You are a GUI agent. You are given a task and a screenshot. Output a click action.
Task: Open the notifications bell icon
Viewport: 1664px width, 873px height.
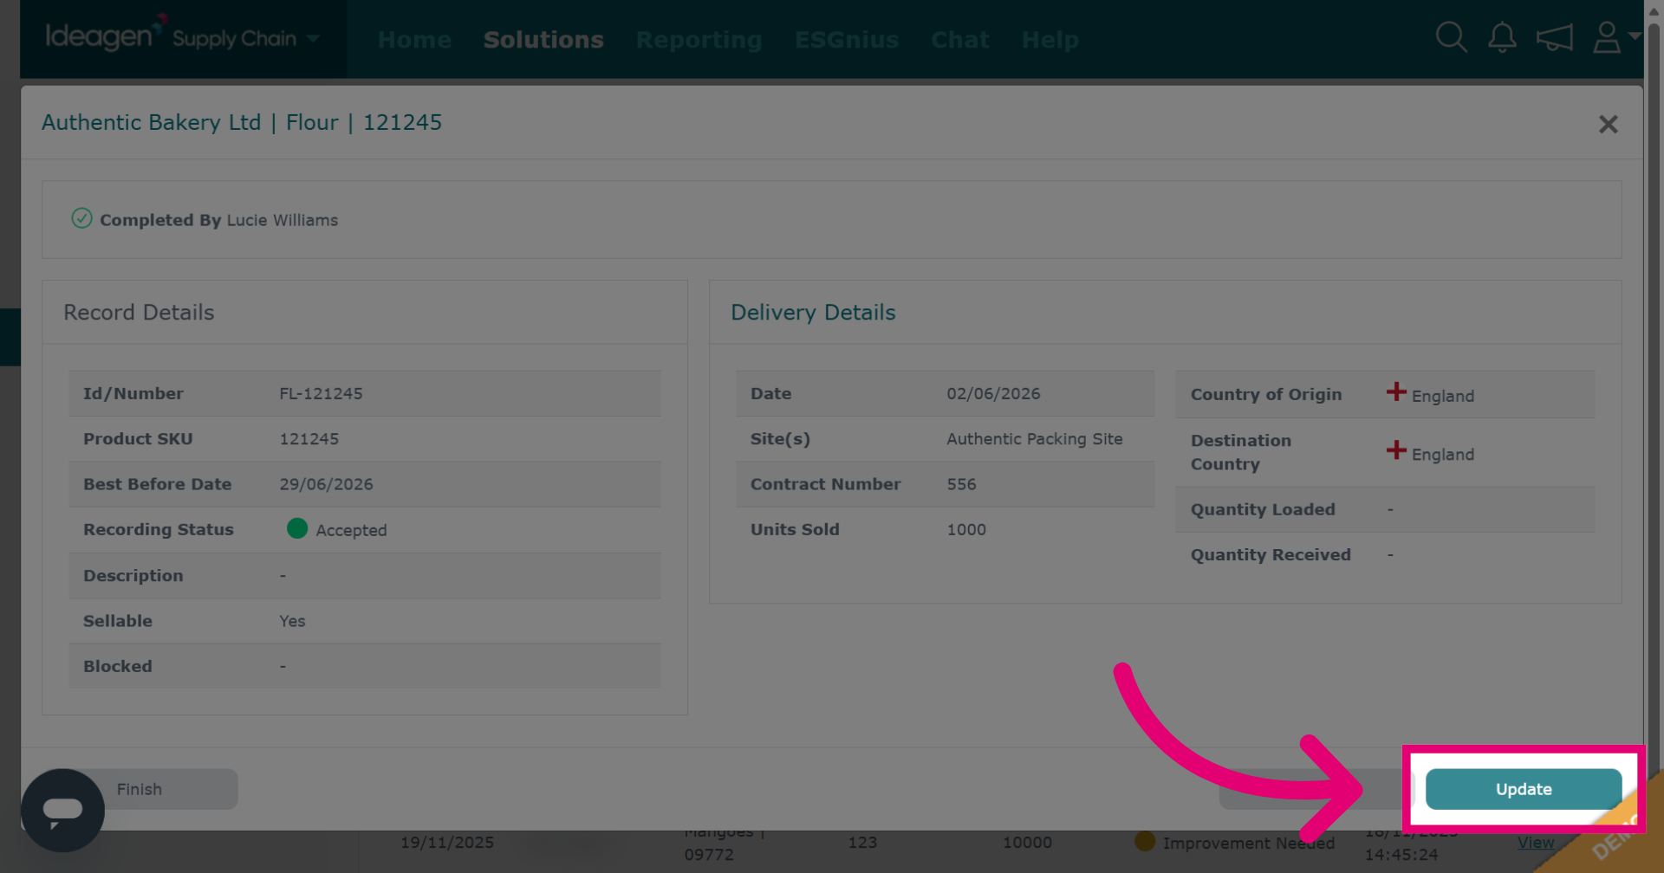pyautogui.click(x=1502, y=38)
